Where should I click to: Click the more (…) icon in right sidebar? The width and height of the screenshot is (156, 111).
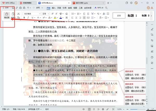tap(152, 68)
